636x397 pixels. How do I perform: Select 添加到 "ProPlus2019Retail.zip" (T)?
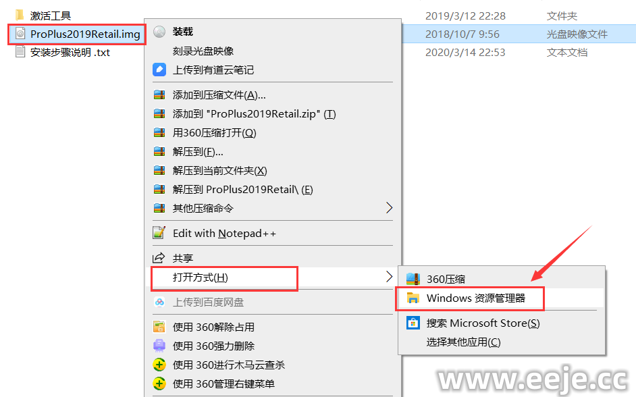(x=255, y=114)
